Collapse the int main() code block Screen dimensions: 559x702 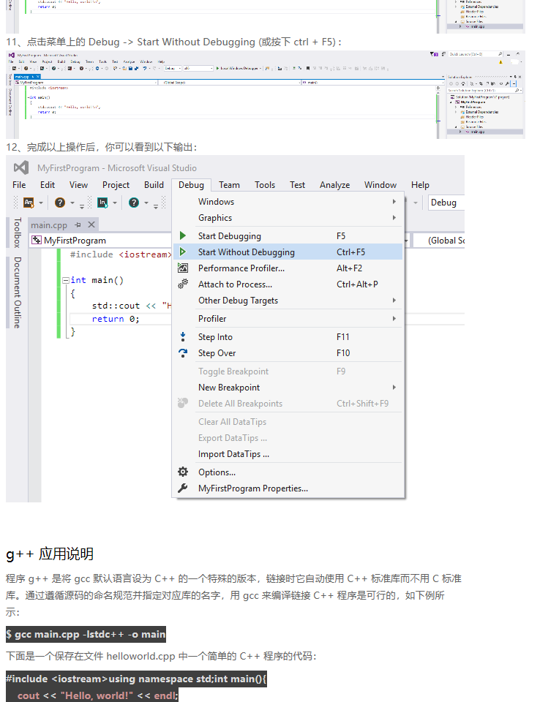pos(66,280)
